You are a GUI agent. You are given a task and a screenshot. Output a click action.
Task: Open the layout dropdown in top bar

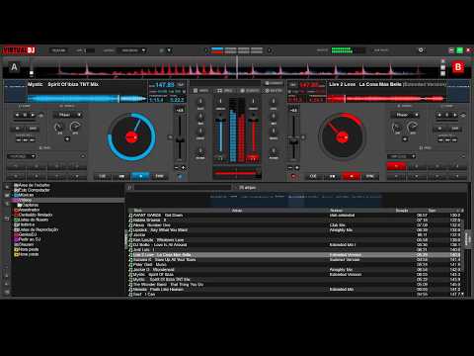click(133, 50)
